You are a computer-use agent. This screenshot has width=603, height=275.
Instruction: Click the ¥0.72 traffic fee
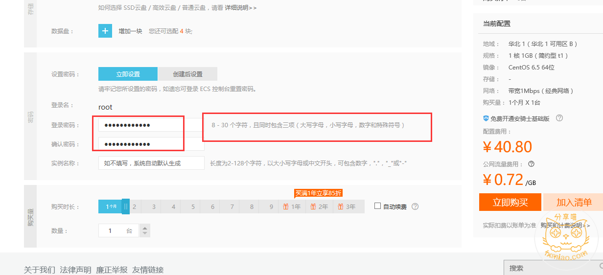coord(503,180)
